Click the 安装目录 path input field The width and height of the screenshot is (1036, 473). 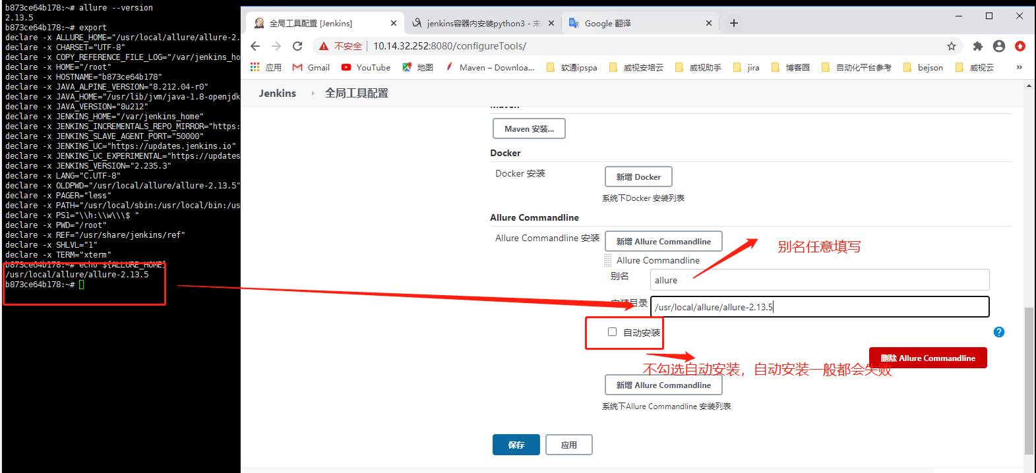coord(820,306)
